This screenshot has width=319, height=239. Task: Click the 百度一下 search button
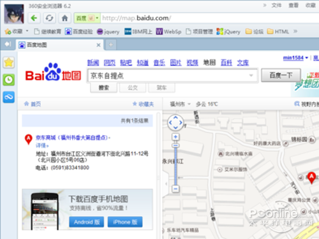click(281, 75)
